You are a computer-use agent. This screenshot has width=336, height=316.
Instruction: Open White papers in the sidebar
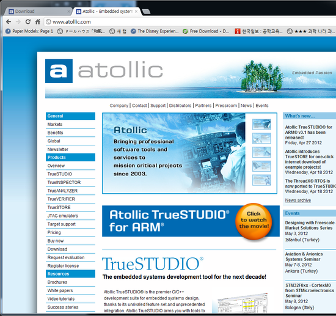coord(60,291)
